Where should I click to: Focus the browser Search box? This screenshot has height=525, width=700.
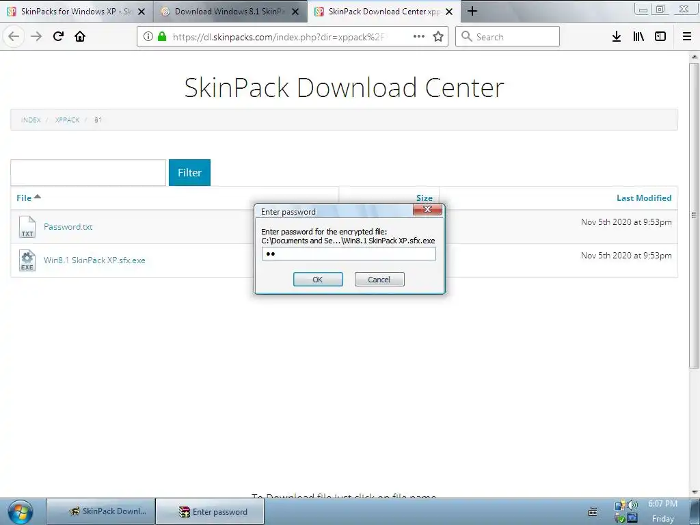click(508, 36)
